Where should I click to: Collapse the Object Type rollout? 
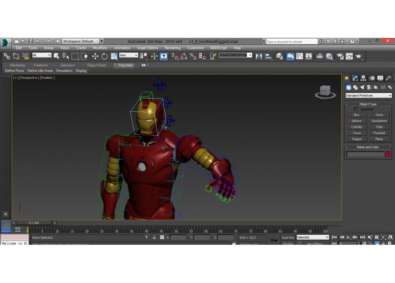click(368, 104)
